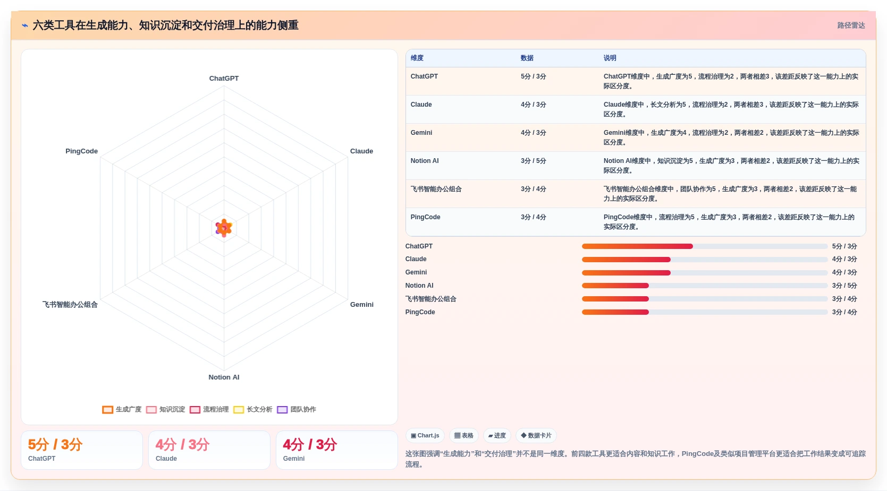887x491 pixels.
Task: Click the Claude progress bar
Action: [x=705, y=260]
